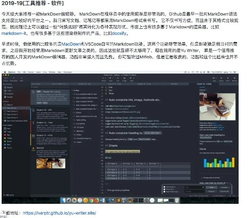Image resolution: width=249 pixels, height=218 pixels.
Task: Open External in Quick Access sidebar
Action: 9,94
